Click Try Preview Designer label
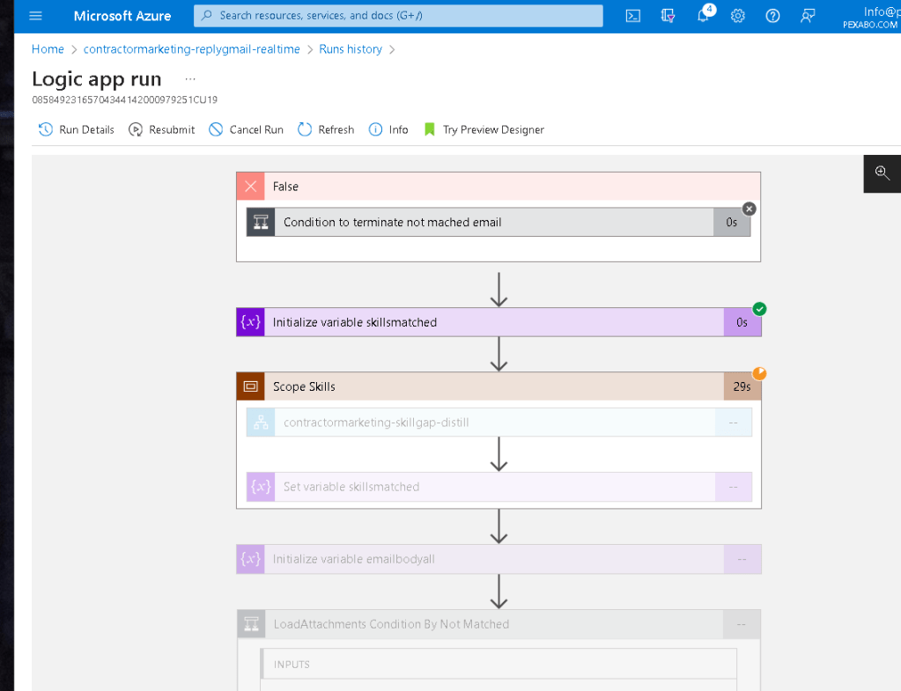The image size is (901, 691). pos(493,129)
